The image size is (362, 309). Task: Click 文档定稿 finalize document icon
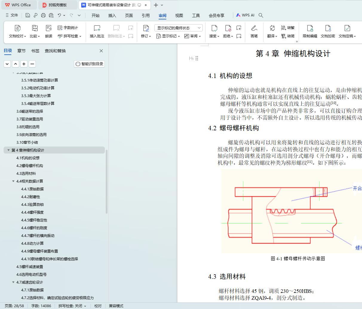click(347, 28)
